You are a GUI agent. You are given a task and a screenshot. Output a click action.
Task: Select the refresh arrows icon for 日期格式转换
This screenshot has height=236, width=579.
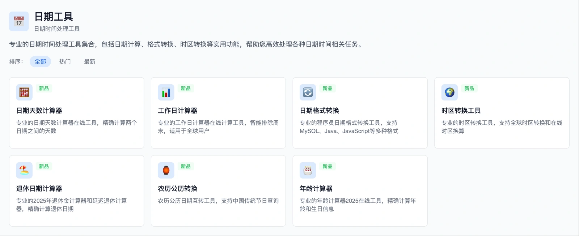click(x=308, y=92)
